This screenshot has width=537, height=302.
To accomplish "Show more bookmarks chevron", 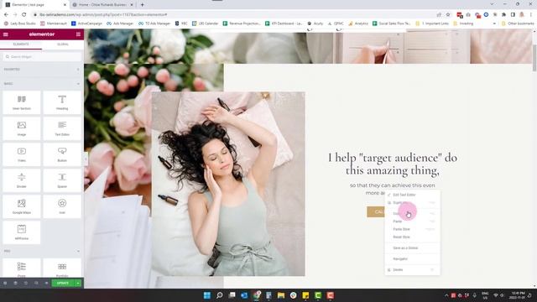I will [x=494, y=23].
